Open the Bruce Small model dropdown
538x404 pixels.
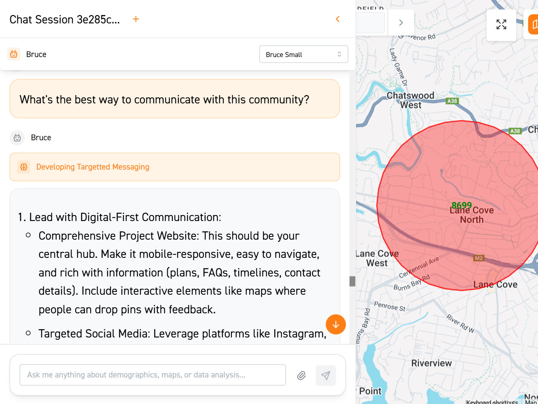tap(303, 54)
